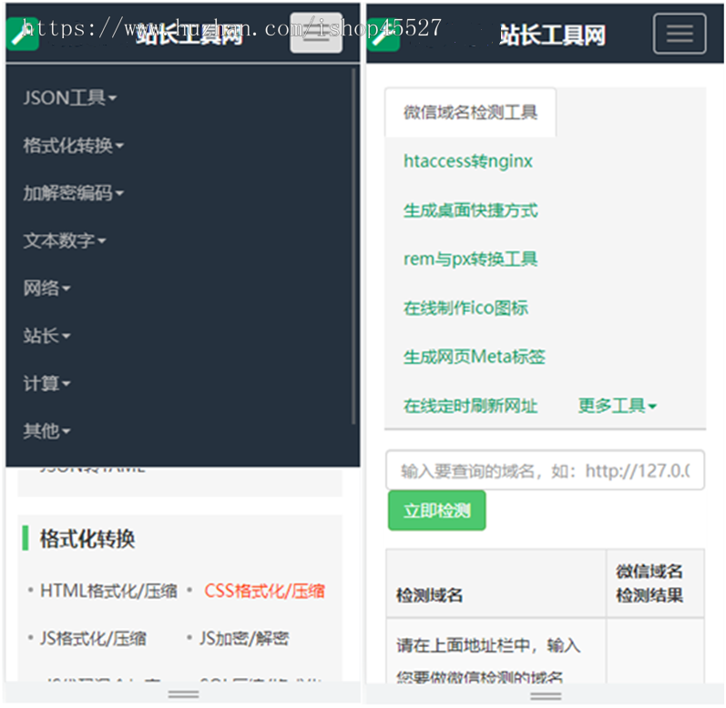Image resolution: width=726 pixels, height=708 pixels.
Task: Open rem与px转换工具 link
Action: pyautogui.click(x=470, y=259)
